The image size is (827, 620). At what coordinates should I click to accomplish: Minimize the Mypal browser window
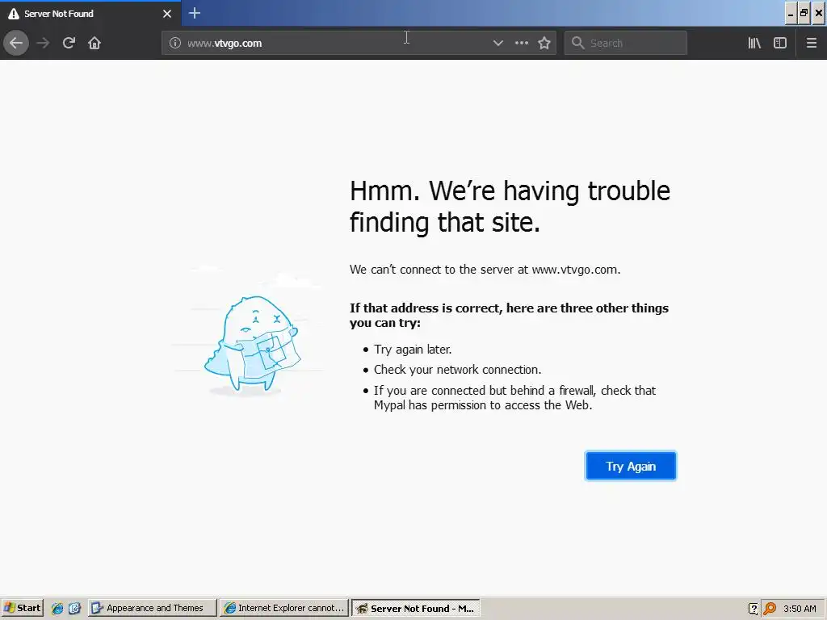click(791, 14)
